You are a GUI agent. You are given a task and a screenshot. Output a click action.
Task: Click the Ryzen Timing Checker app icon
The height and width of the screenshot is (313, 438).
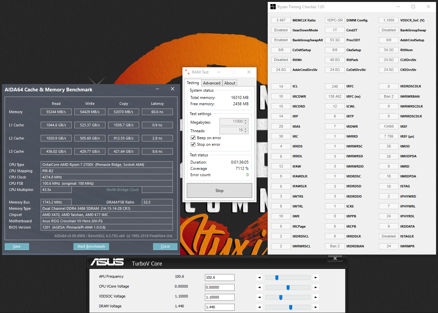click(273, 7)
